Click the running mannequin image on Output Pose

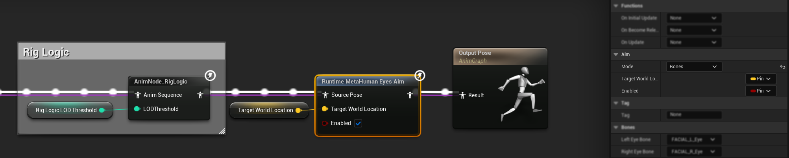[521, 94]
